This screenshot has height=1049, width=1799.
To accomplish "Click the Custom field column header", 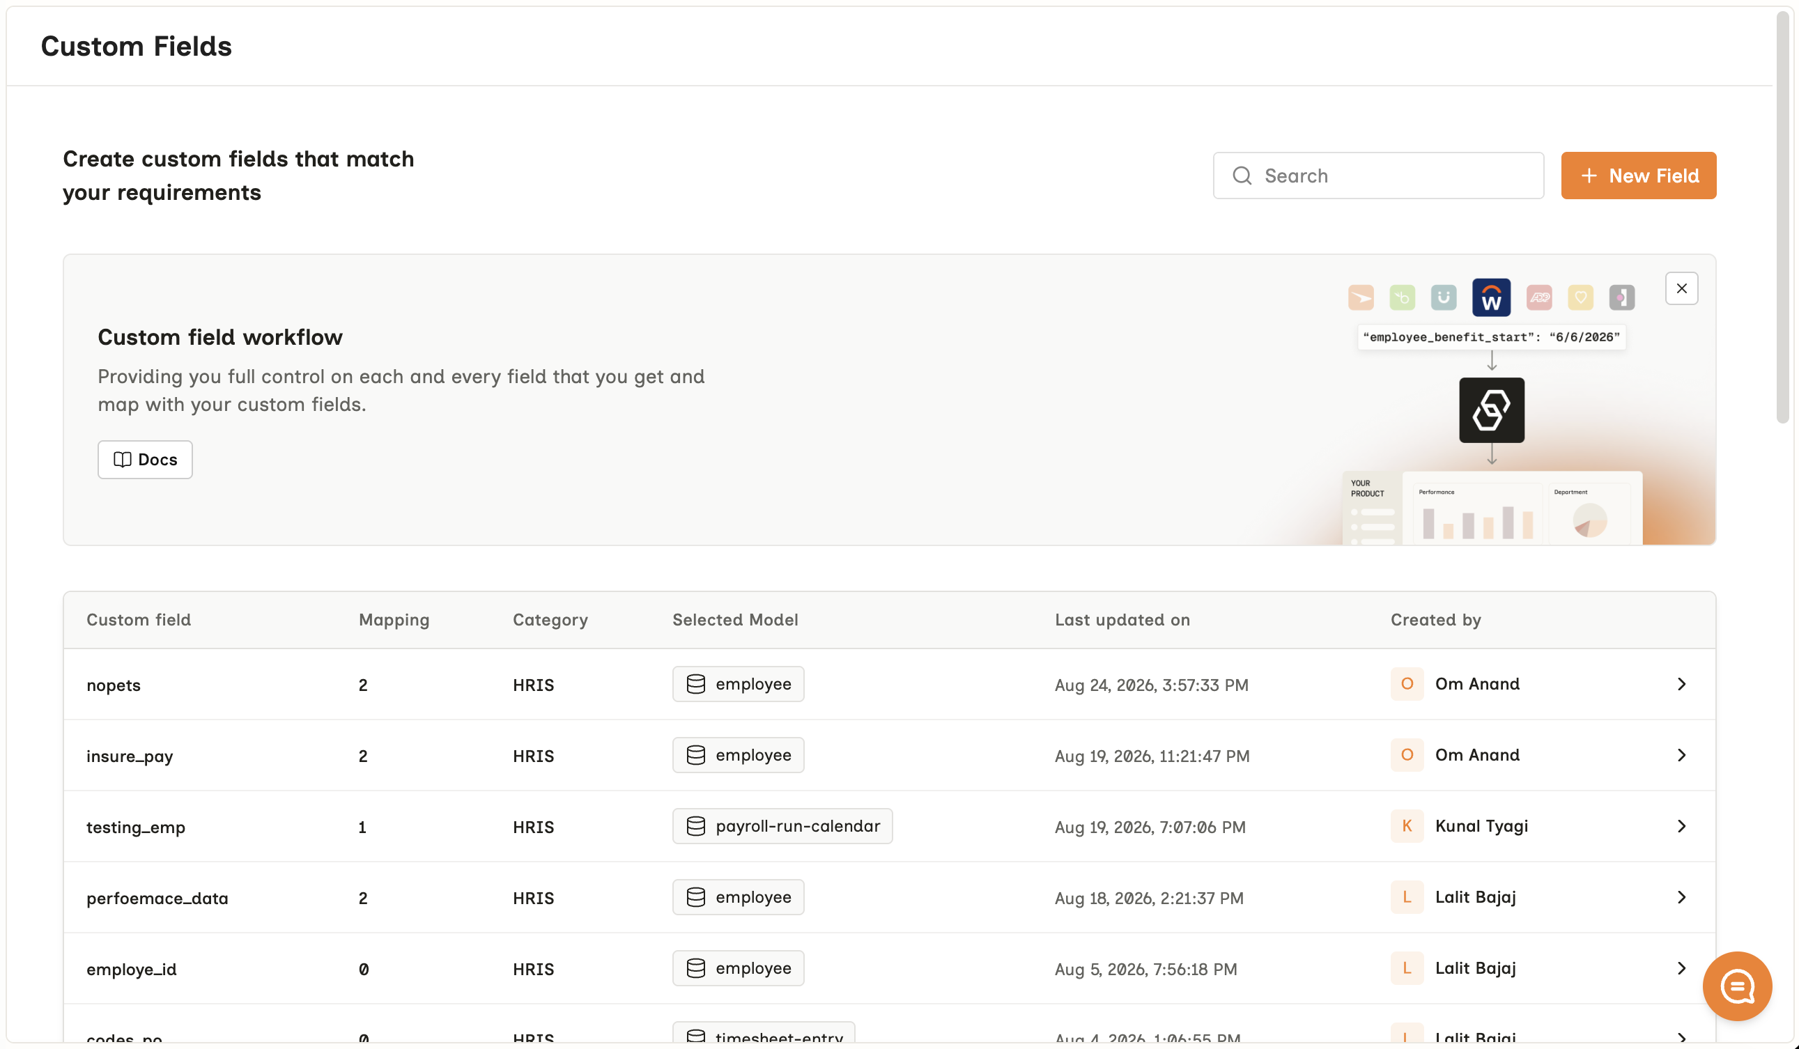I will (x=139, y=619).
